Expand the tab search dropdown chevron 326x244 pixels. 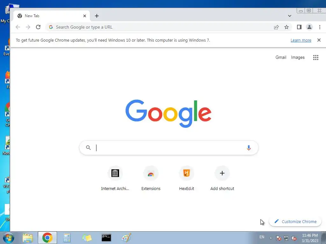coord(290,16)
